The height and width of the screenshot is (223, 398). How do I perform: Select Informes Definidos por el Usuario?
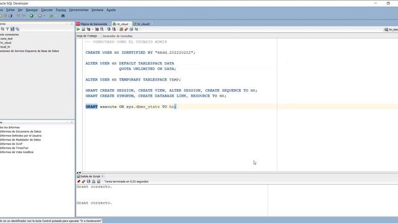21,136
